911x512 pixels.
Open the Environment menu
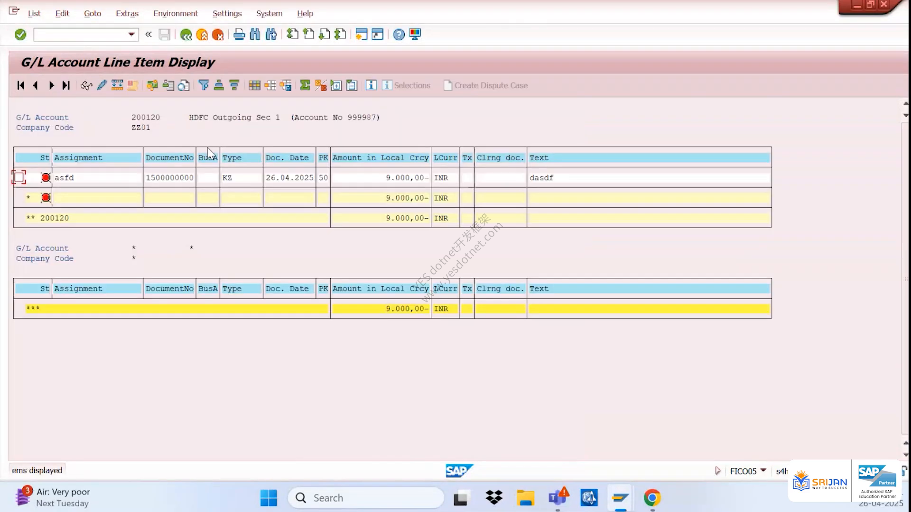coord(176,13)
